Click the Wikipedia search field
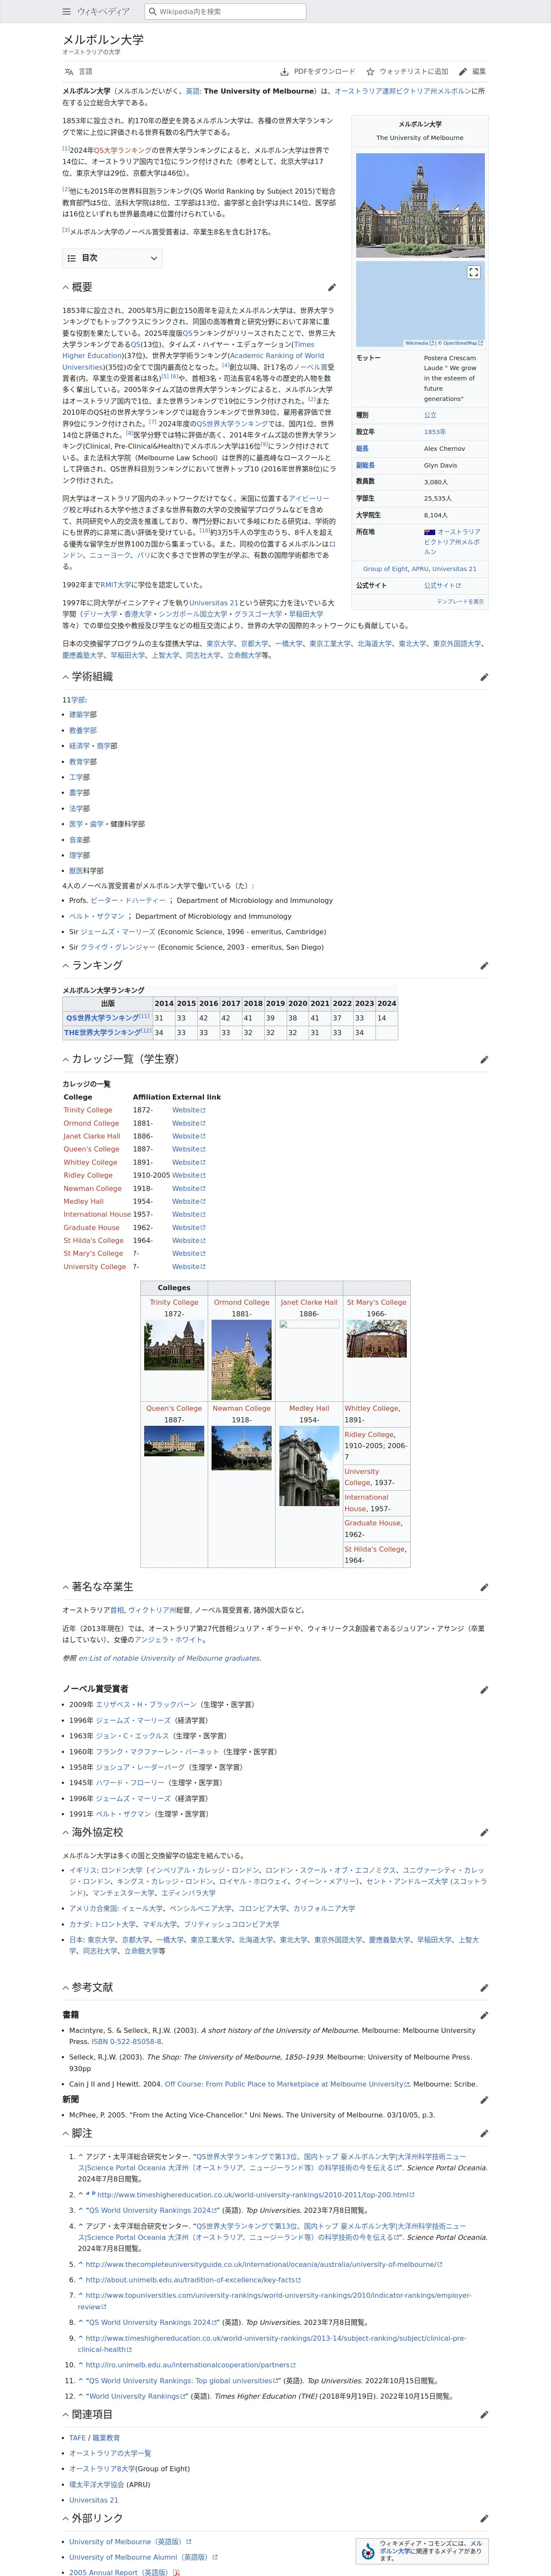The image size is (551, 2576). [225, 12]
